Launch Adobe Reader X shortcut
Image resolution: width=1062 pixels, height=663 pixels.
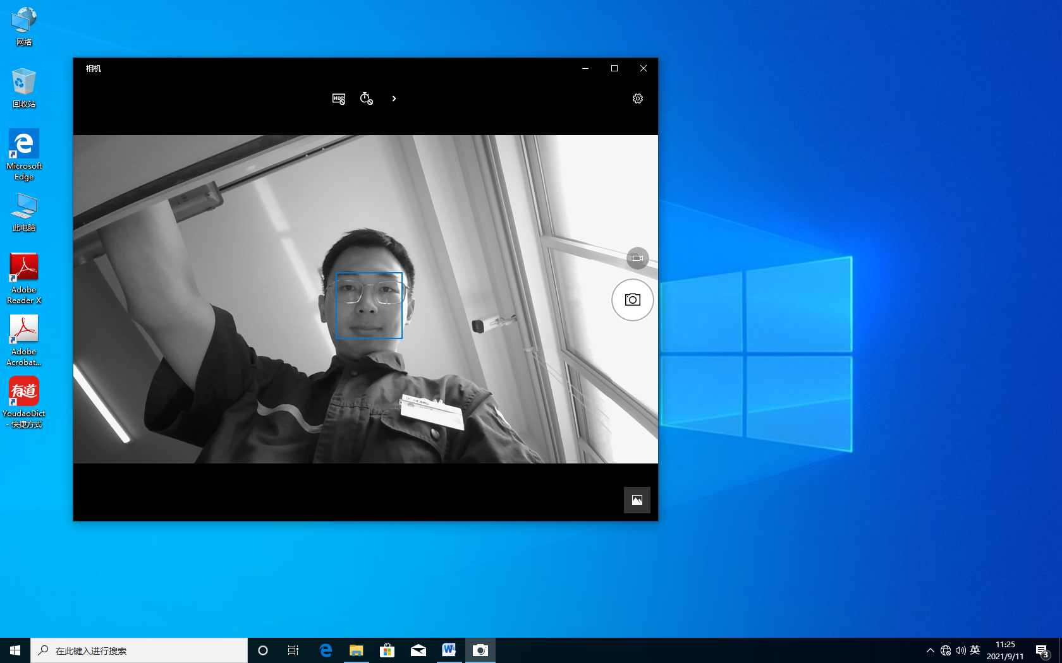click(x=24, y=278)
